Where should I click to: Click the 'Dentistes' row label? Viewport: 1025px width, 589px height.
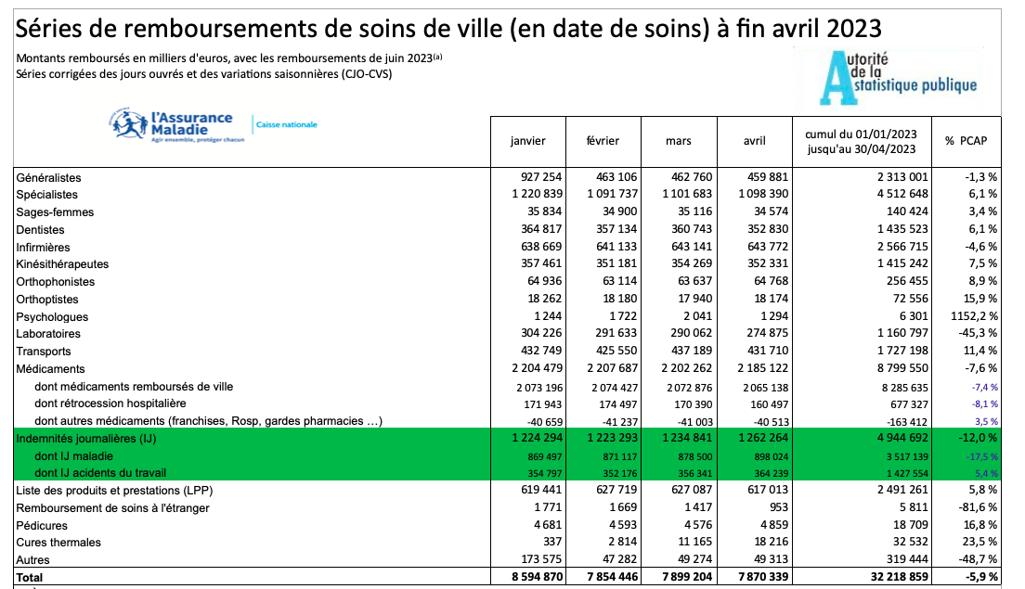click(x=40, y=230)
